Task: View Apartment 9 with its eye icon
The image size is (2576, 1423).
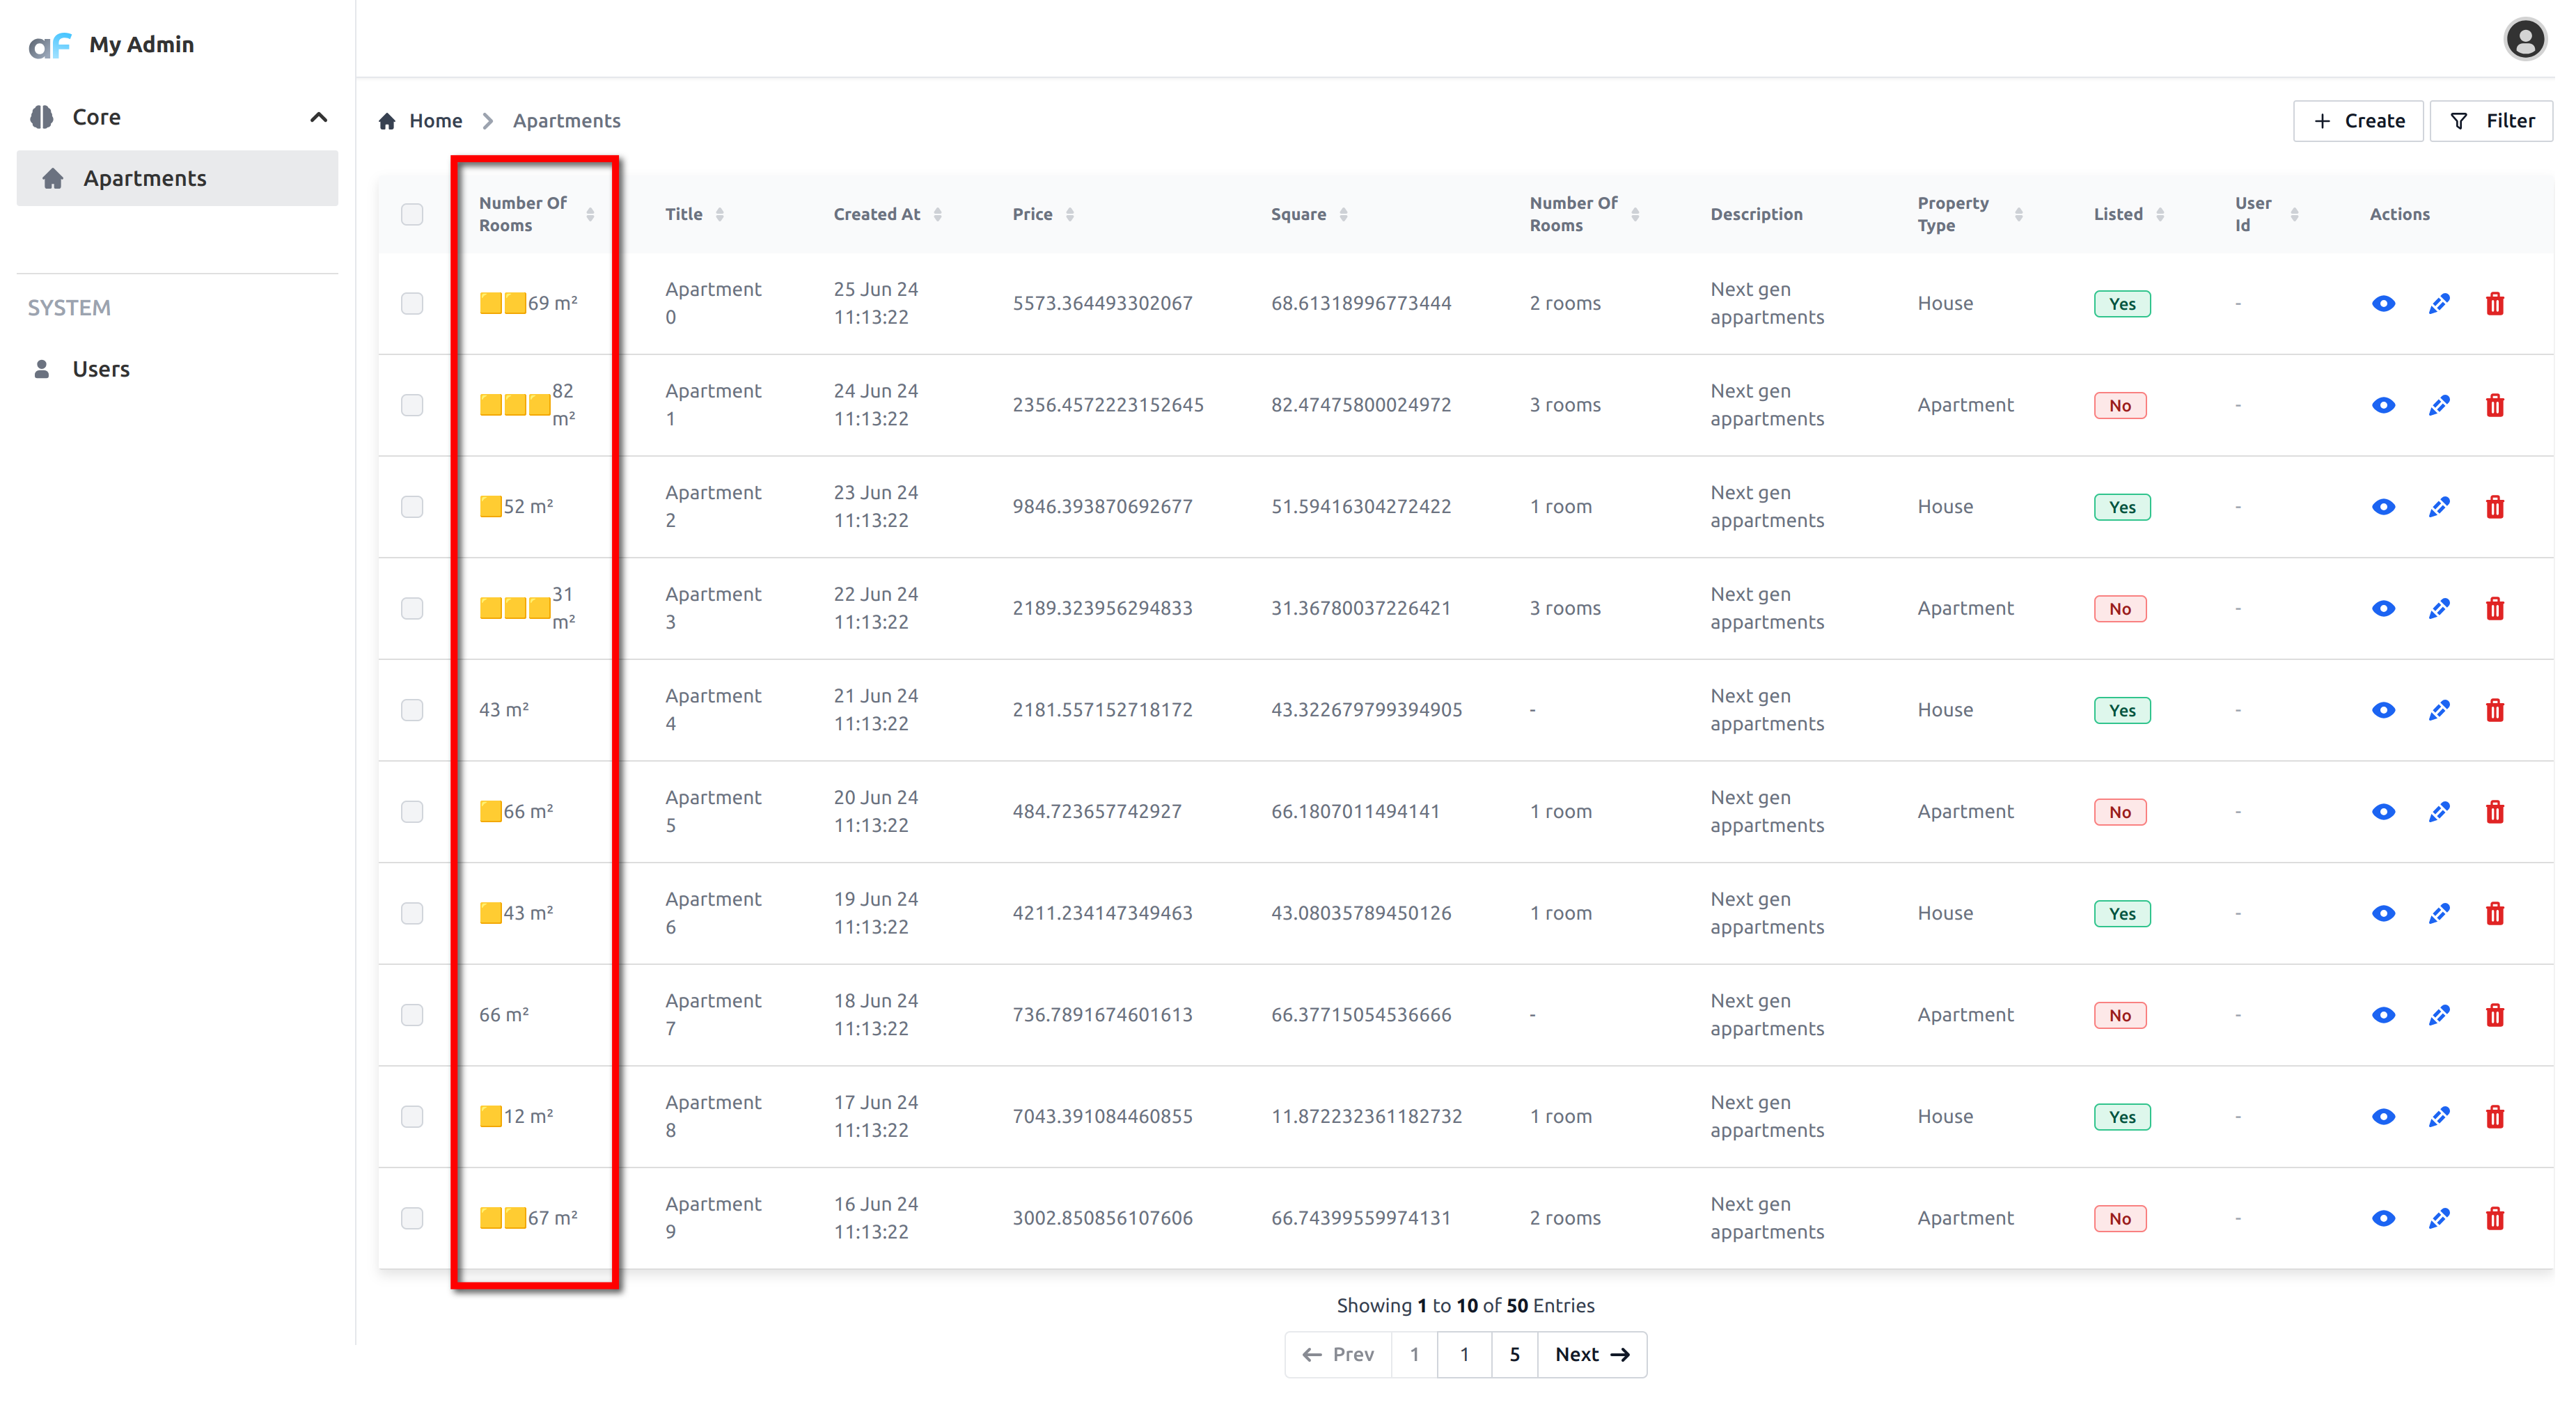Action: click(2383, 1218)
